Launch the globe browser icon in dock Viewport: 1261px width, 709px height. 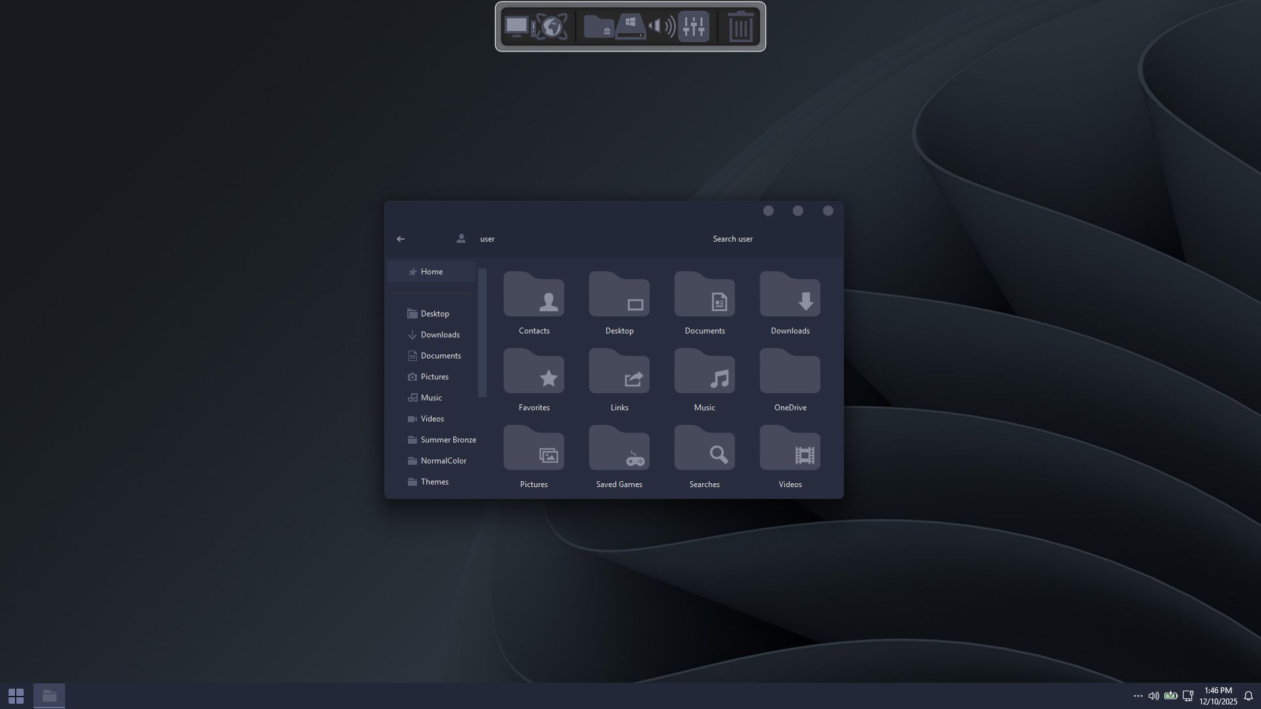pos(552,27)
